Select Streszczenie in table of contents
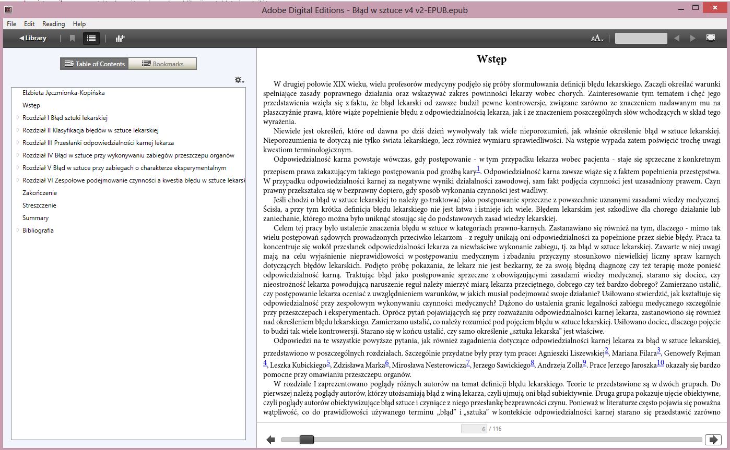 click(x=39, y=205)
